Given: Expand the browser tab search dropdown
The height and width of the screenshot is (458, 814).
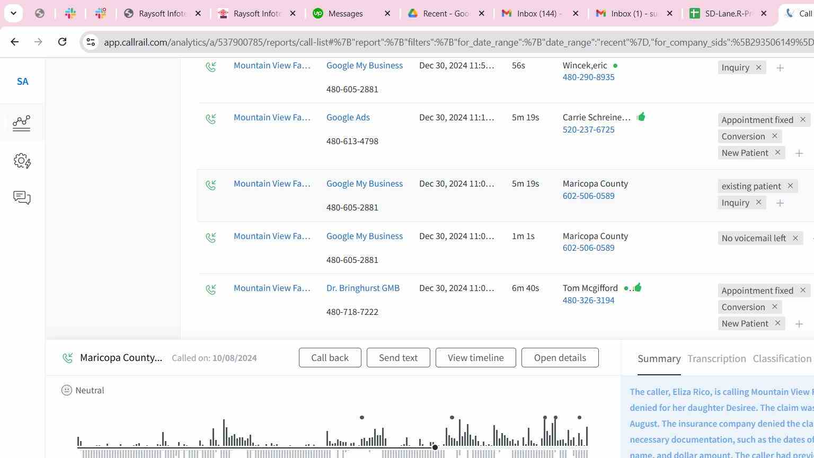Looking at the screenshot, I should 13,13.
